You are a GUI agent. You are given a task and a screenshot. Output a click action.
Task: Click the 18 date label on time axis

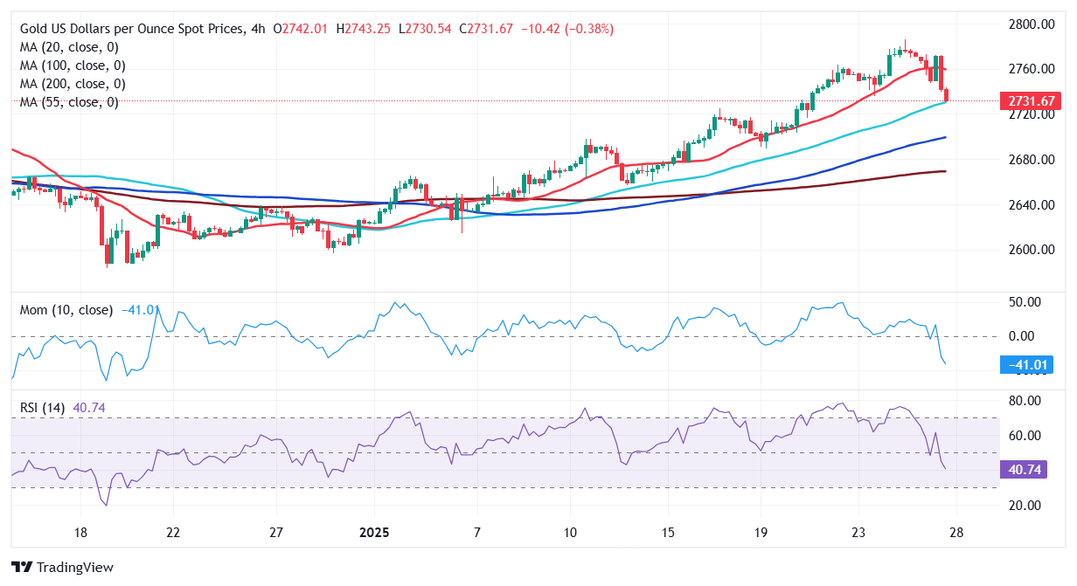point(80,533)
